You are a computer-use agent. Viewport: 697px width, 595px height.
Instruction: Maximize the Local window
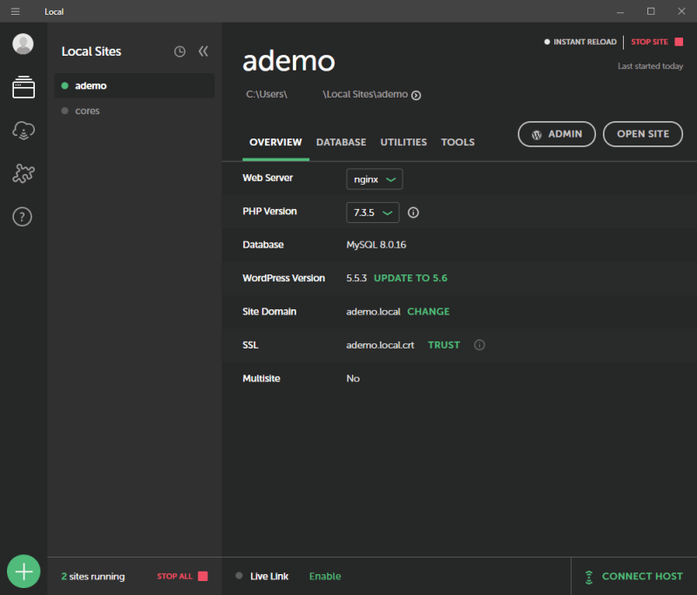(651, 11)
